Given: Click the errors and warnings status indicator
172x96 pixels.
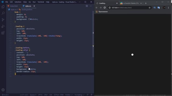Looking at the screenshot, I should click(x=5, y=95).
